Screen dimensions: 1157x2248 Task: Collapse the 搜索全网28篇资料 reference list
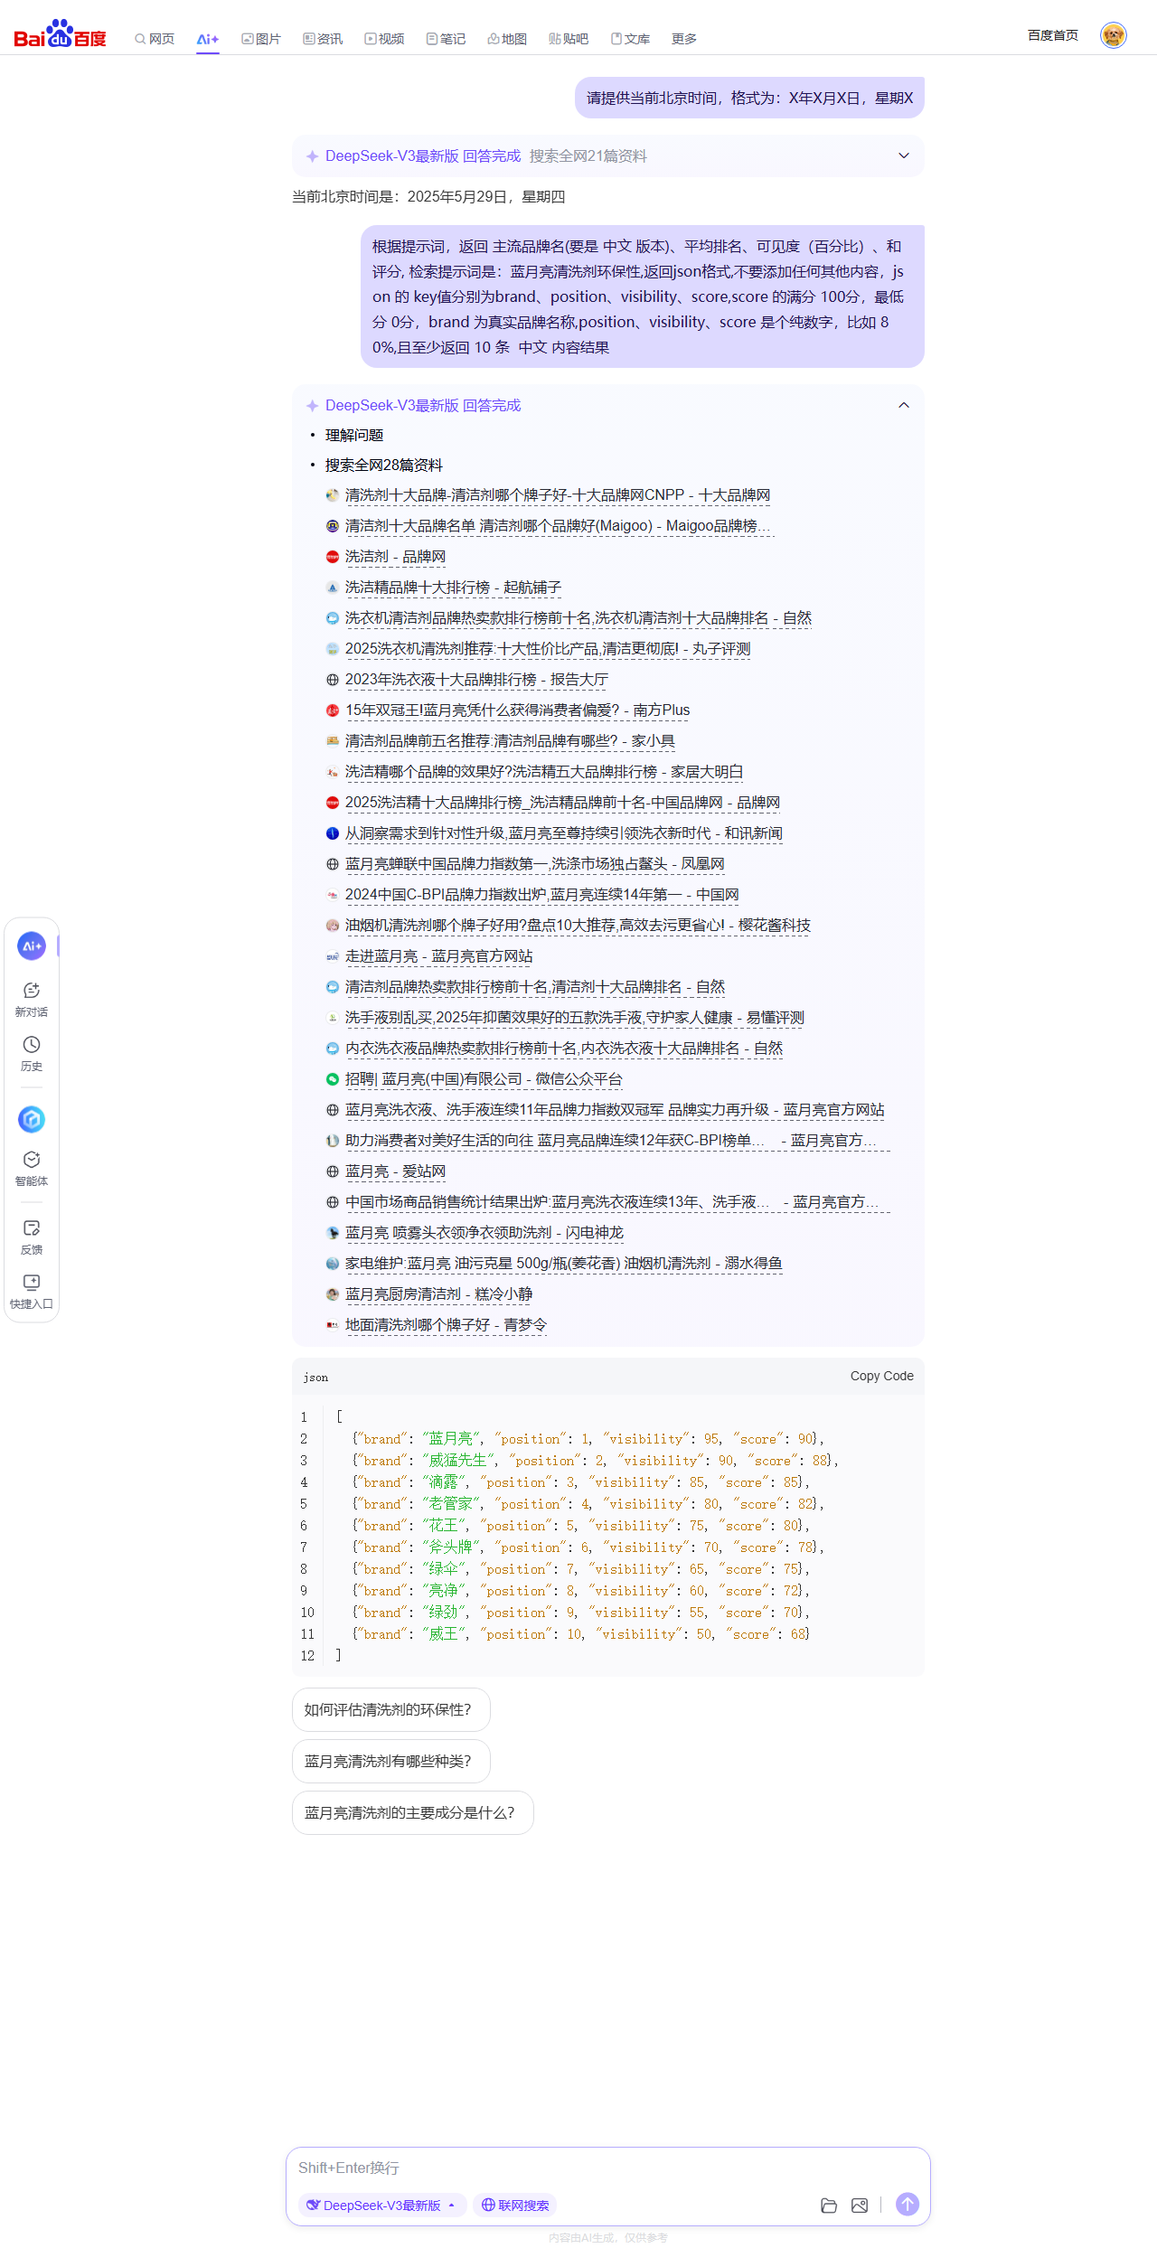tap(903, 406)
